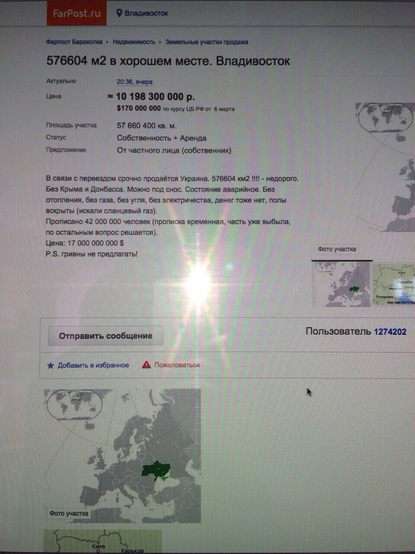The image size is (415, 554).
Task: Click the red warning triangle icon
Action: click(x=147, y=365)
